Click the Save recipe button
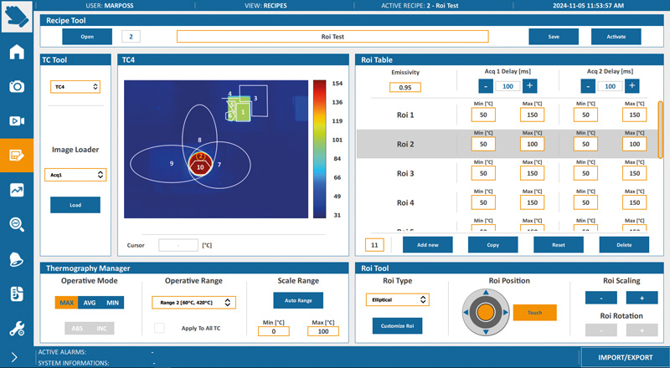The width and height of the screenshot is (670, 368). pos(554,37)
